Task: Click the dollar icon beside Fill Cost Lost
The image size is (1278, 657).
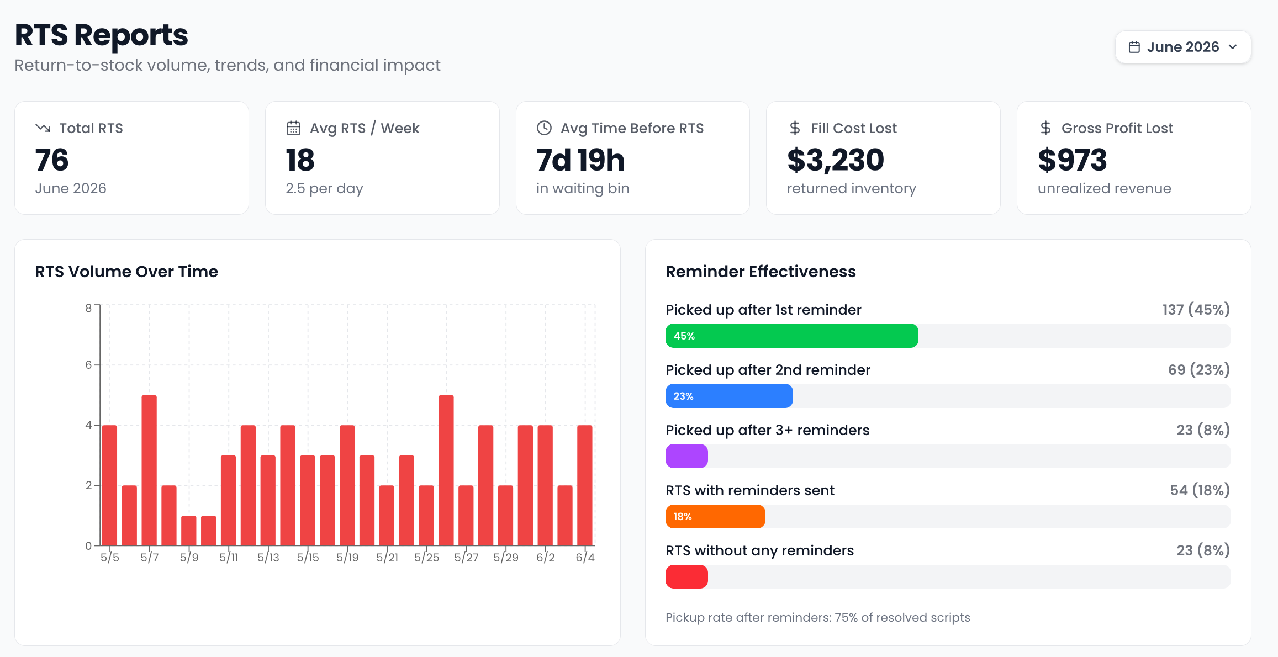Action: pyautogui.click(x=795, y=128)
